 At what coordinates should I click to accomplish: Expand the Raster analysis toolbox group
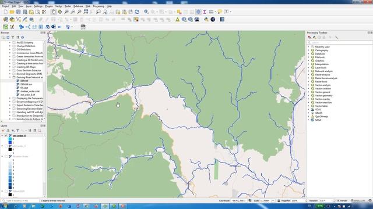click(x=309, y=75)
